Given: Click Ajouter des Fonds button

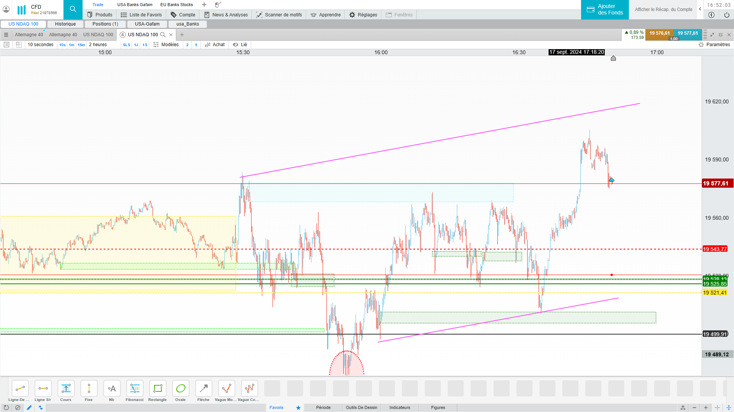Looking at the screenshot, I should [605, 10].
